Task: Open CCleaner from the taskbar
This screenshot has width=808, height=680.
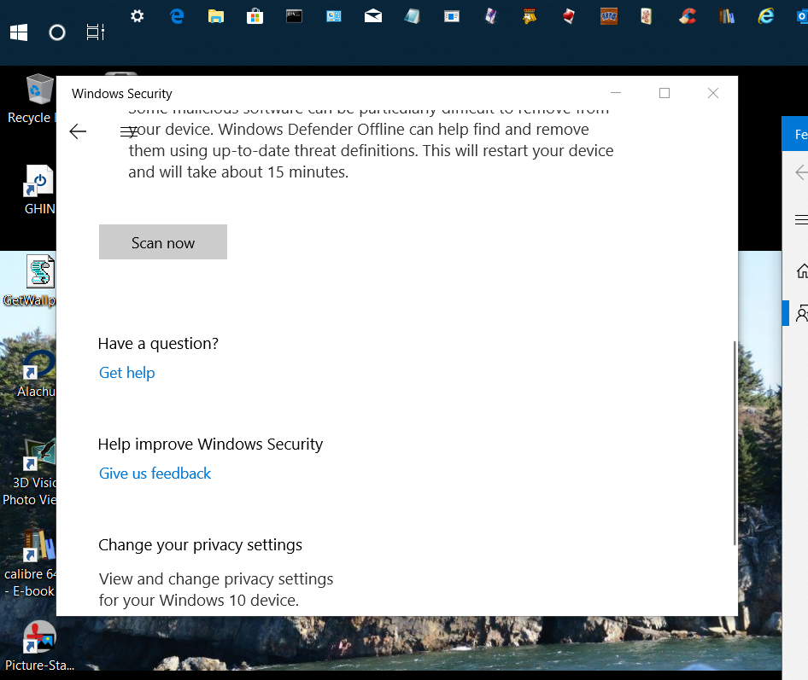Action: [x=688, y=16]
